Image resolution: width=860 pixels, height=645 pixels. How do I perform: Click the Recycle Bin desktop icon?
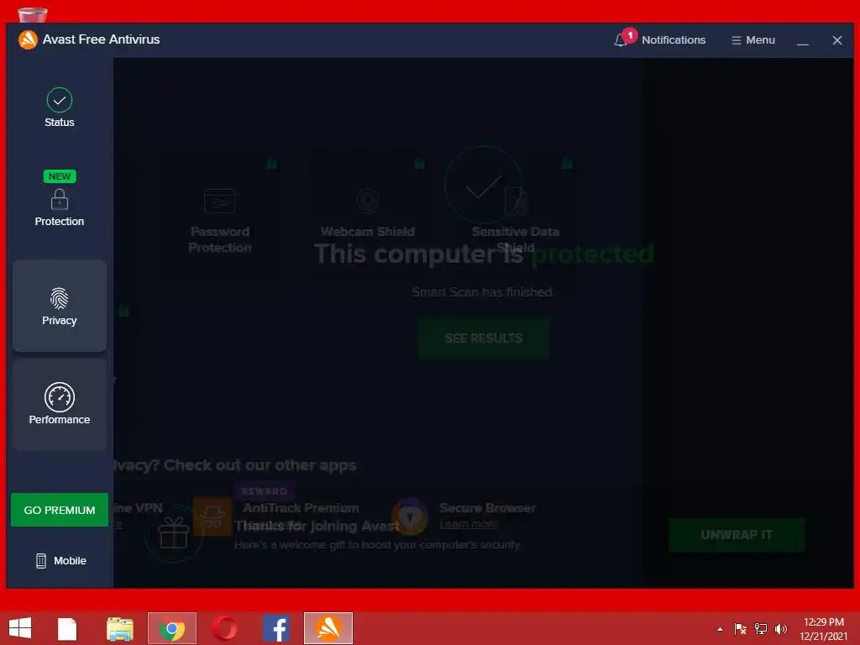[33, 15]
